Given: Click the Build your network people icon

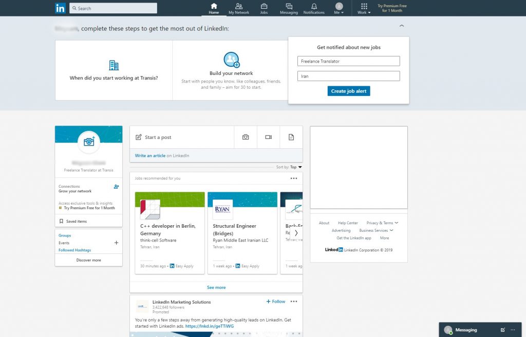Looking at the screenshot, I should pos(232,60).
